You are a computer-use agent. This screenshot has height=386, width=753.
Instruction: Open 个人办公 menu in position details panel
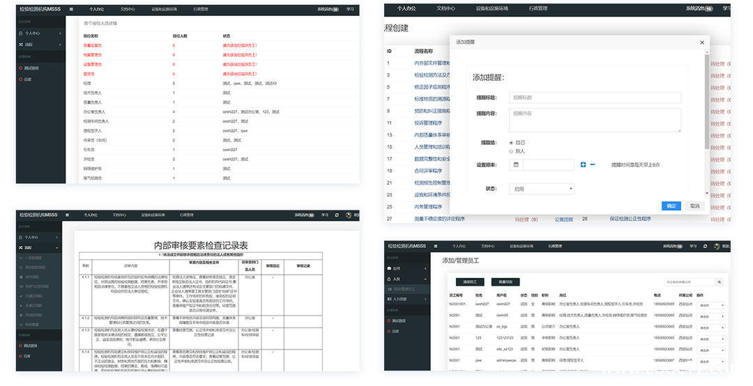coord(96,9)
